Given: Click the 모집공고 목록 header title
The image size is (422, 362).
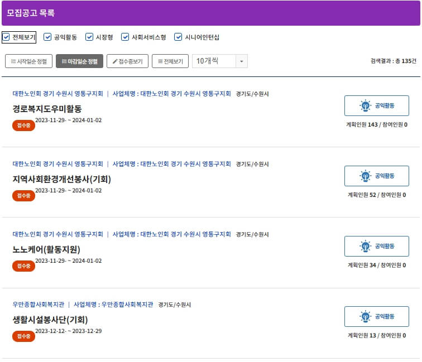Looking at the screenshot, I should pyautogui.click(x=31, y=13).
